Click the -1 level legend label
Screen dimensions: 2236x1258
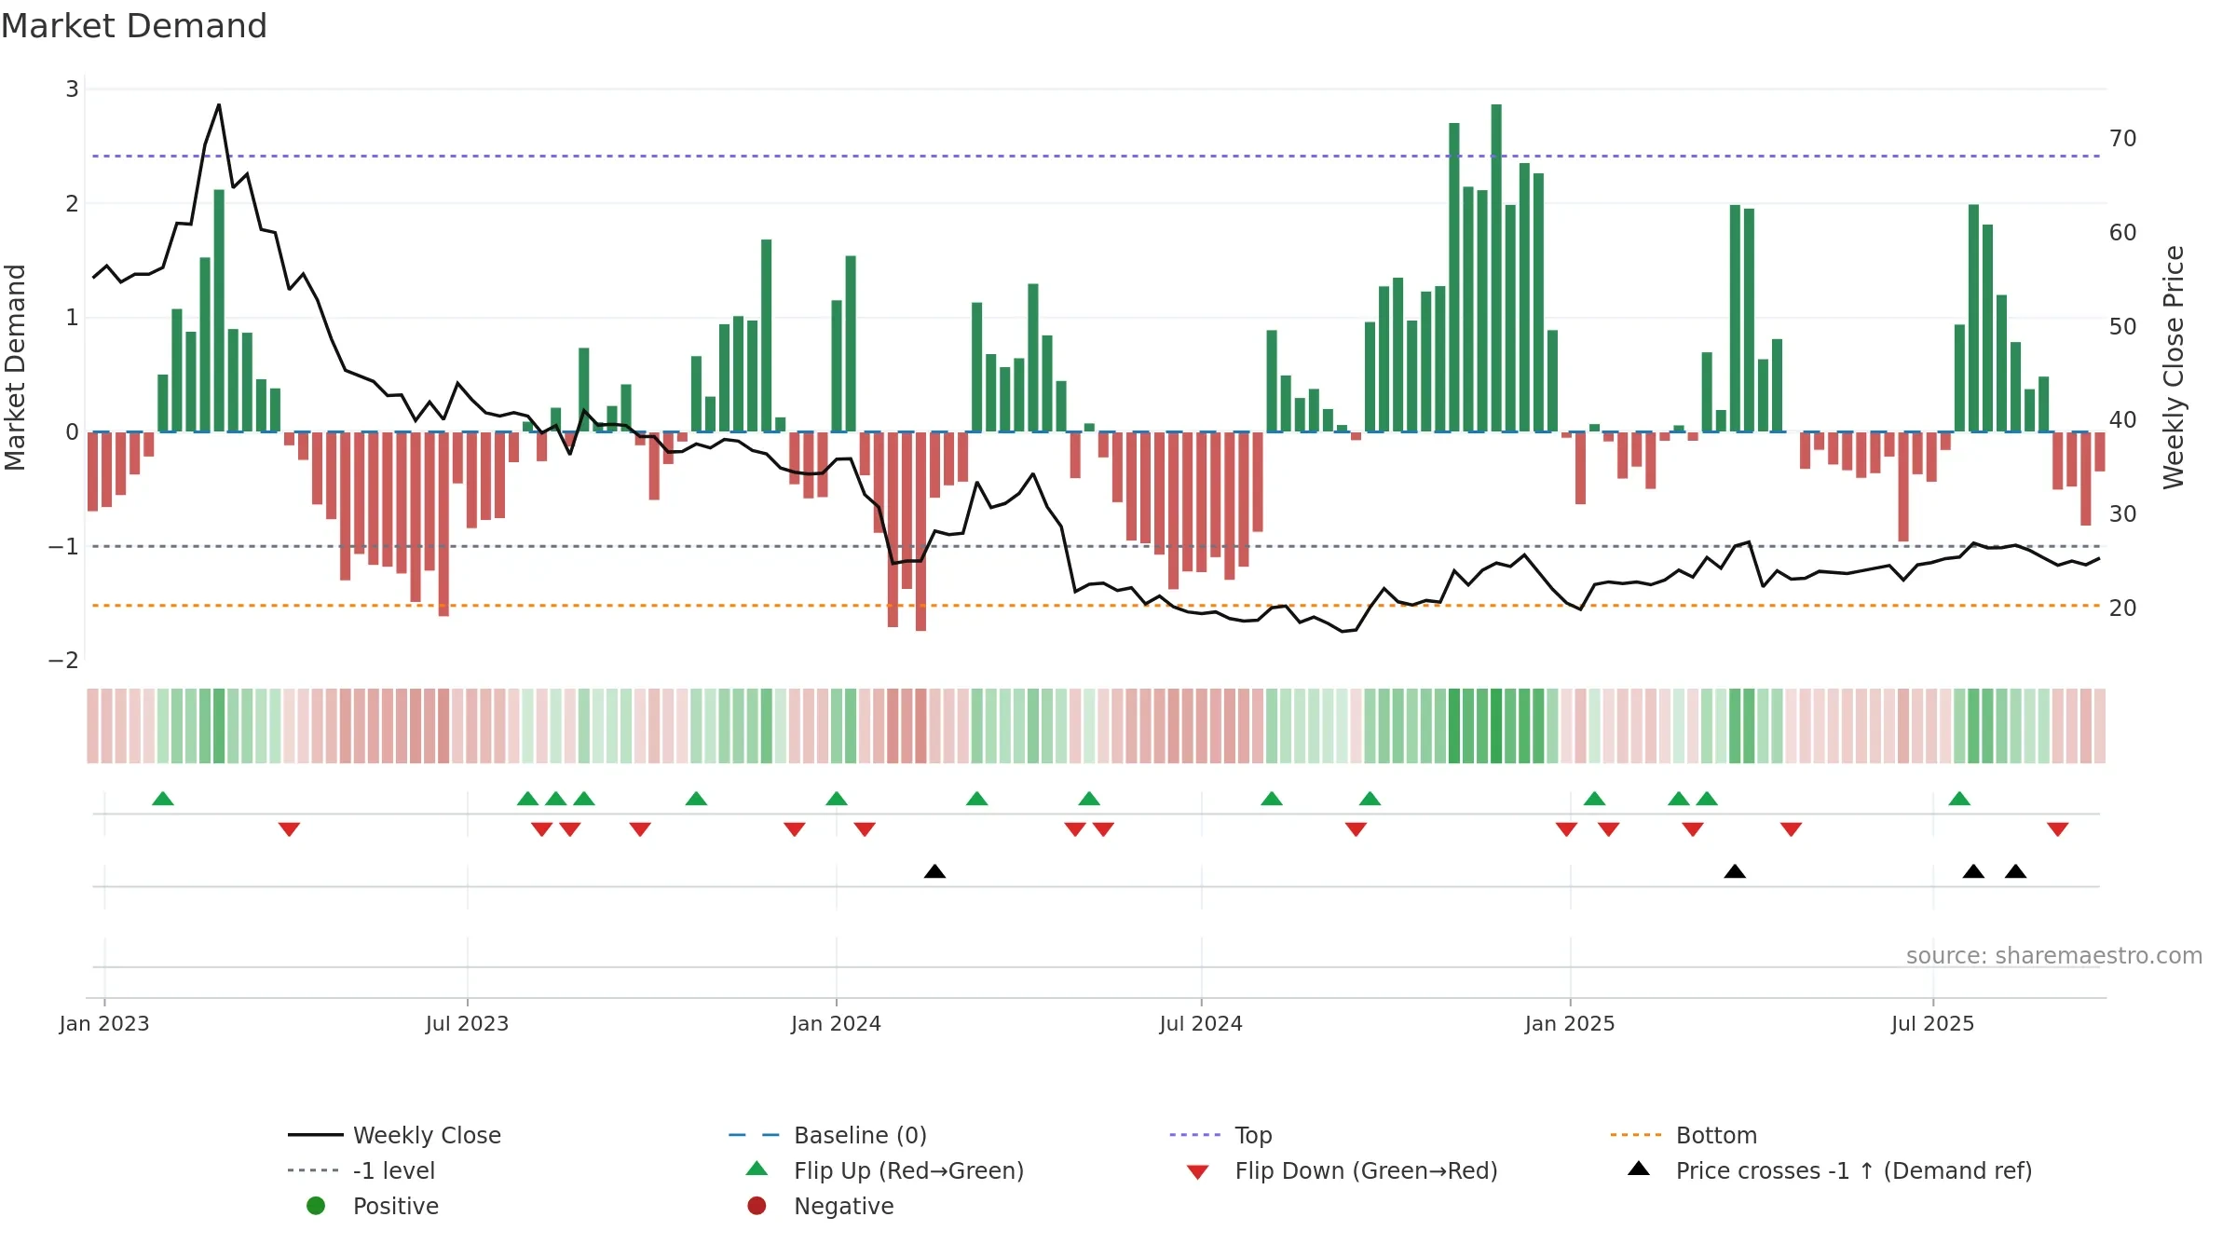[x=394, y=1170]
